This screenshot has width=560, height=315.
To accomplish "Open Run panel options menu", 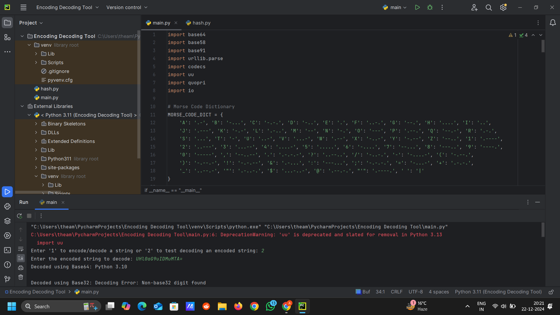I will pyautogui.click(x=528, y=202).
